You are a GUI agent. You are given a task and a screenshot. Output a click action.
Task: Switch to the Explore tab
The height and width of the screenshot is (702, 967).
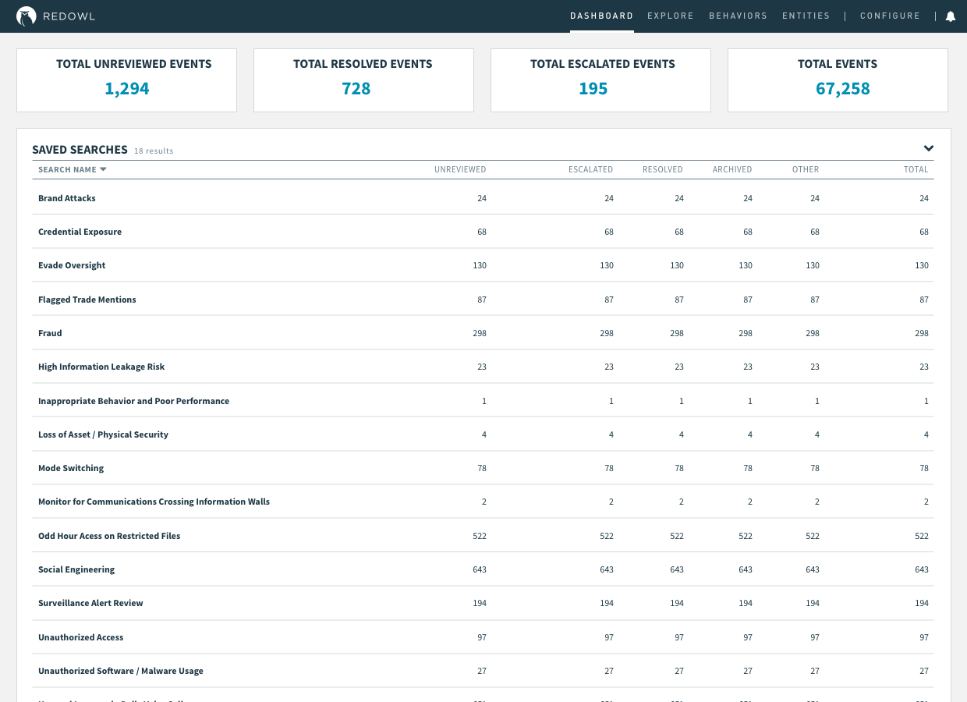[671, 16]
